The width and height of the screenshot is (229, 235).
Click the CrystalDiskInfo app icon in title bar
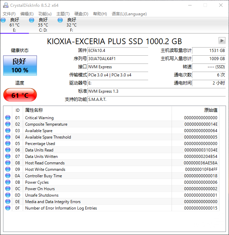6,5
